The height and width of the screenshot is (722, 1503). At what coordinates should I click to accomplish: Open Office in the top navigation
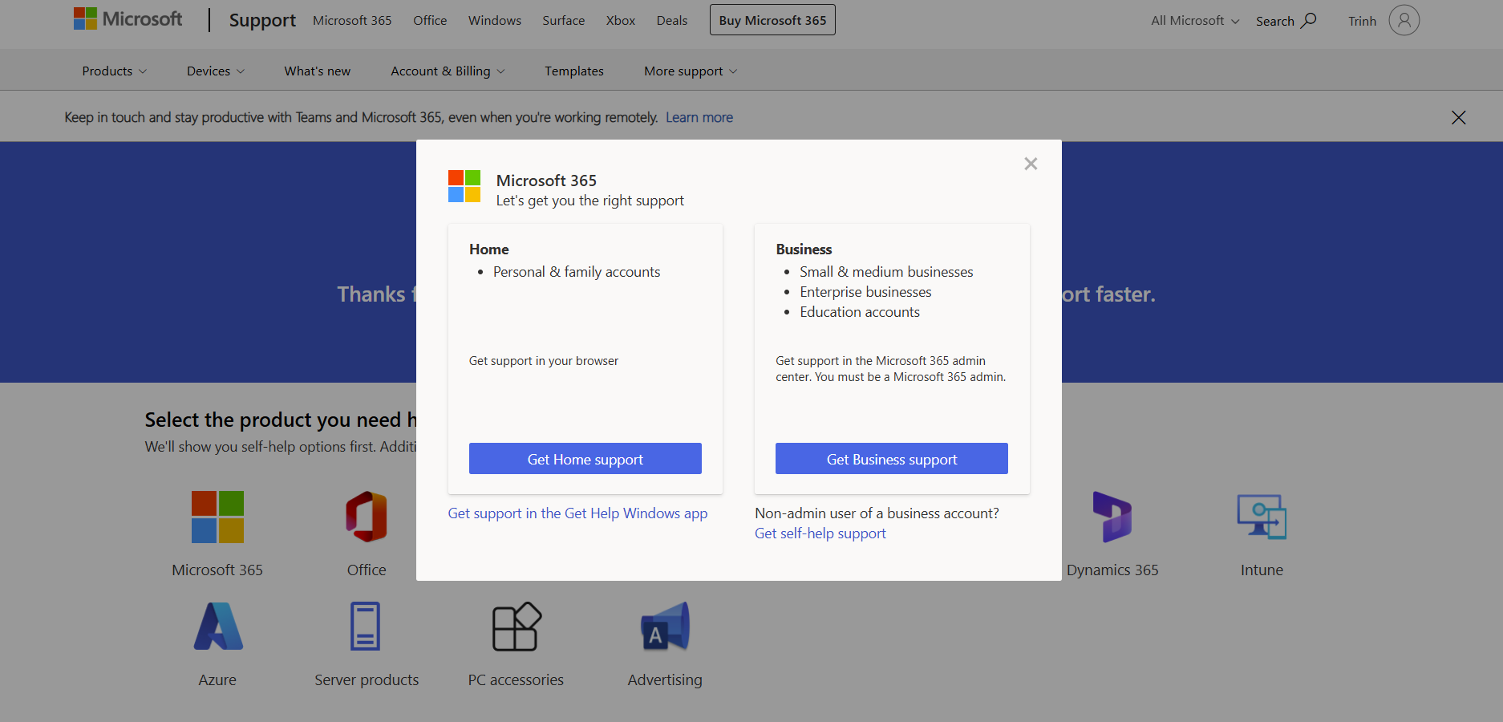430,20
